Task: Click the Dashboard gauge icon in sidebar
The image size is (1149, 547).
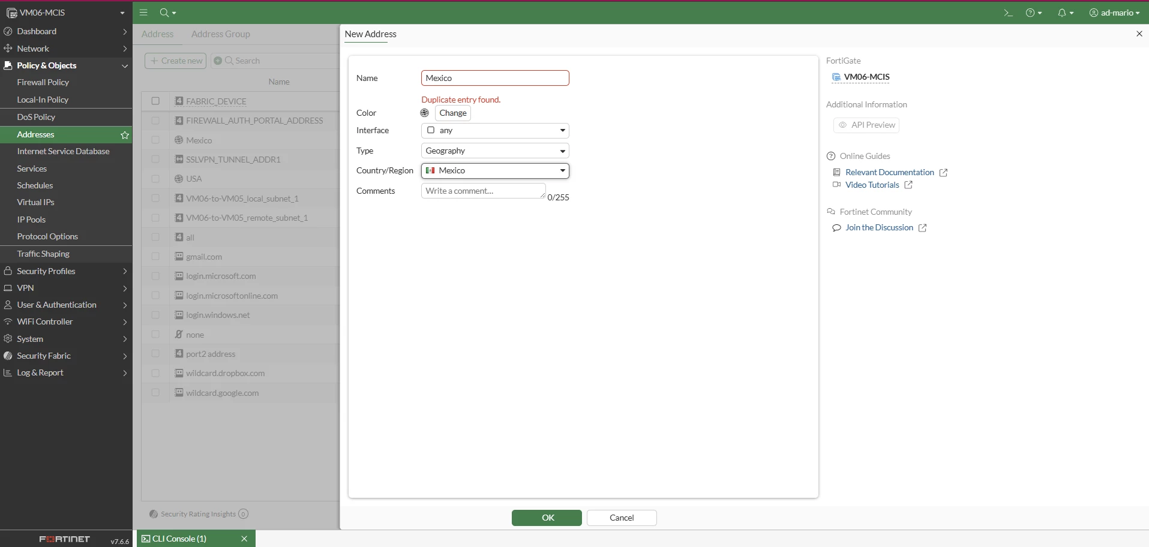Action: pos(8,31)
